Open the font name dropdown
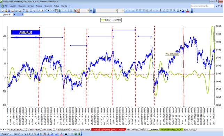Image resolution: width=224 pixels, height=136 pixels. [106, 11]
